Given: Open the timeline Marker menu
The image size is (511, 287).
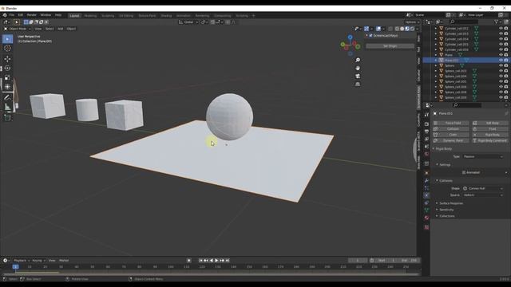Looking at the screenshot, I should pyautogui.click(x=64, y=261).
